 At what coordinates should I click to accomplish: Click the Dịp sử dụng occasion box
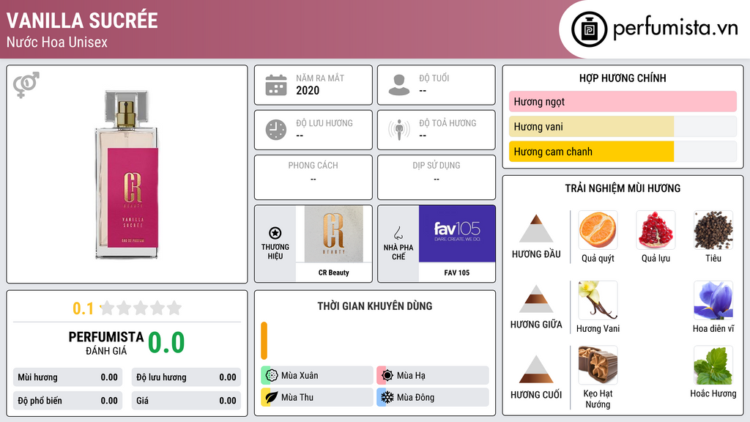437,177
